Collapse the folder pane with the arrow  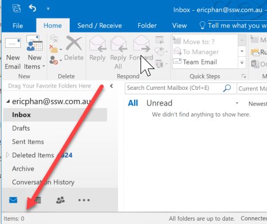coord(111,86)
